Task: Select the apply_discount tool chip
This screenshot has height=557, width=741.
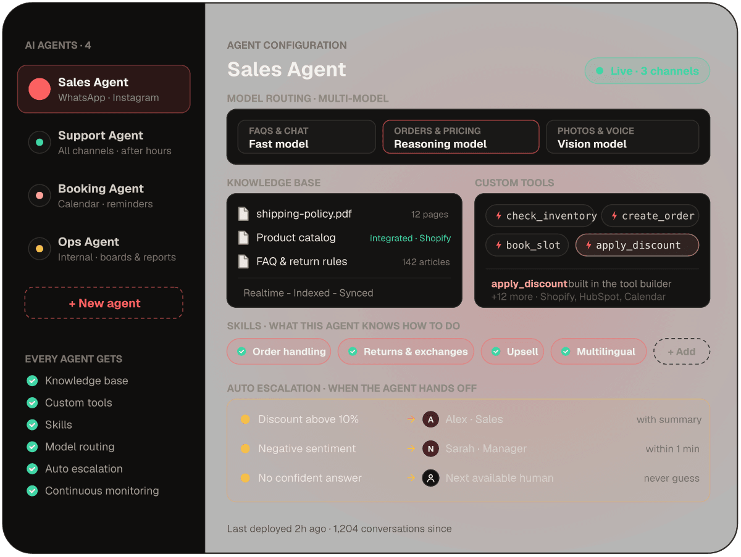Action: 637,245
